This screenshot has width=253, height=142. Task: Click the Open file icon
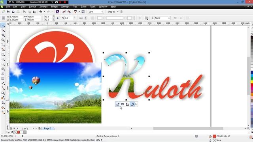tap(8, 12)
